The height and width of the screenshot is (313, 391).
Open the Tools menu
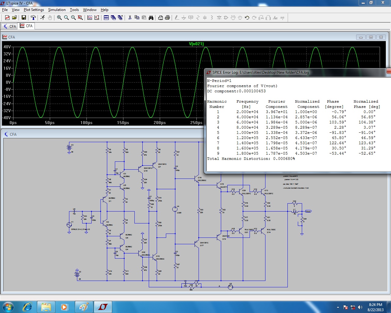pos(74,10)
